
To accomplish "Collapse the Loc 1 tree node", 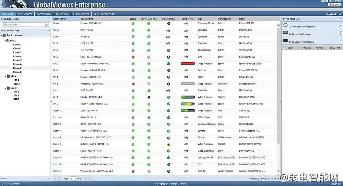I will [x=5, y=41].
